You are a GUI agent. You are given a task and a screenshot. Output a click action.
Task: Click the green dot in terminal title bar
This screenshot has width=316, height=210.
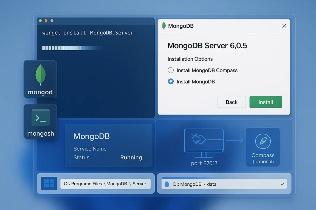point(40,21)
